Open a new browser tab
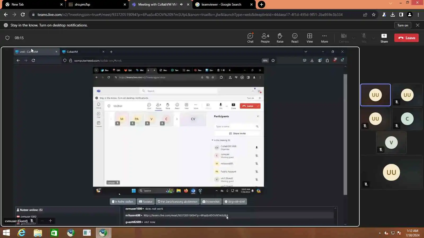 point(261,4)
